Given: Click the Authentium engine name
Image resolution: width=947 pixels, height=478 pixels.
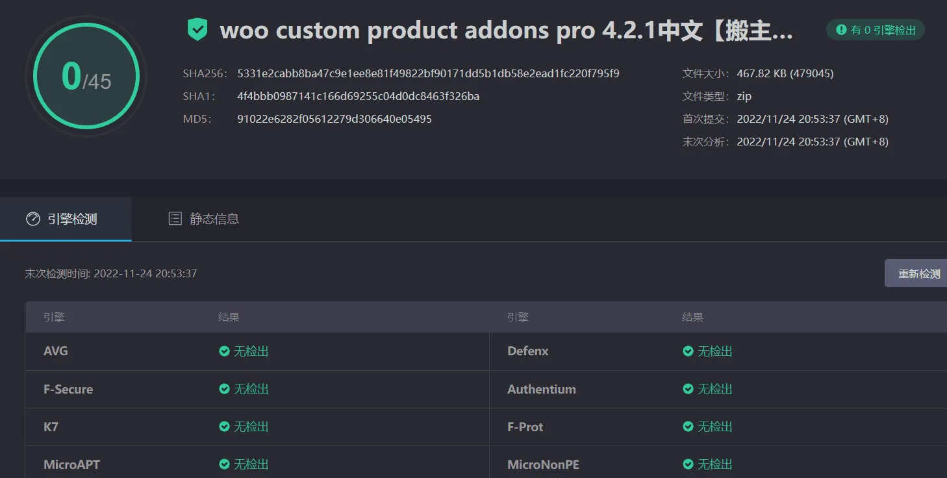Looking at the screenshot, I should click(542, 389).
